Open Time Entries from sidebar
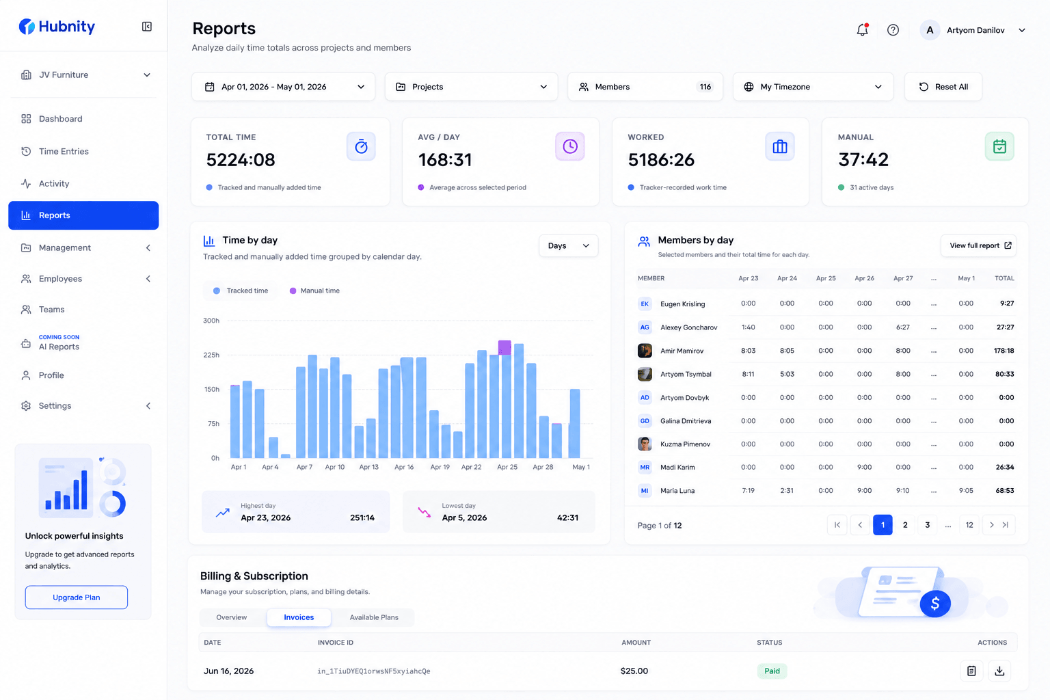 point(83,151)
